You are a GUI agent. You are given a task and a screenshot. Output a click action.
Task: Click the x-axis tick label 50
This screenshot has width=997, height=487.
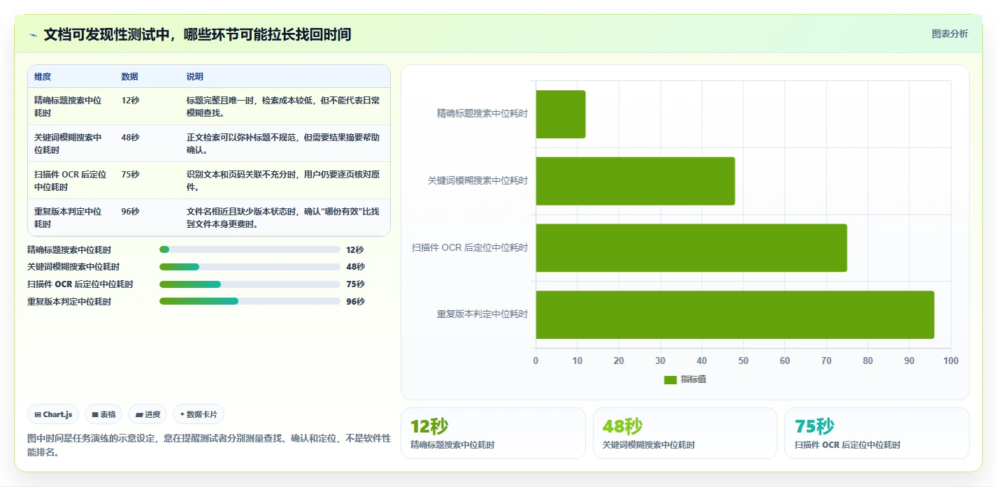click(x=743, y=361)
